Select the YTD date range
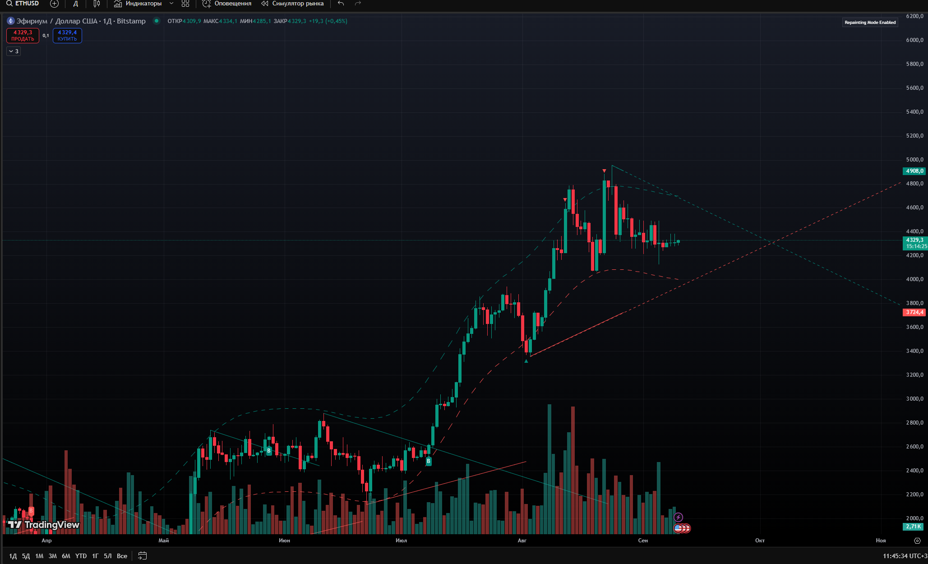Viewport: 928px width, 564px height. 81,556
